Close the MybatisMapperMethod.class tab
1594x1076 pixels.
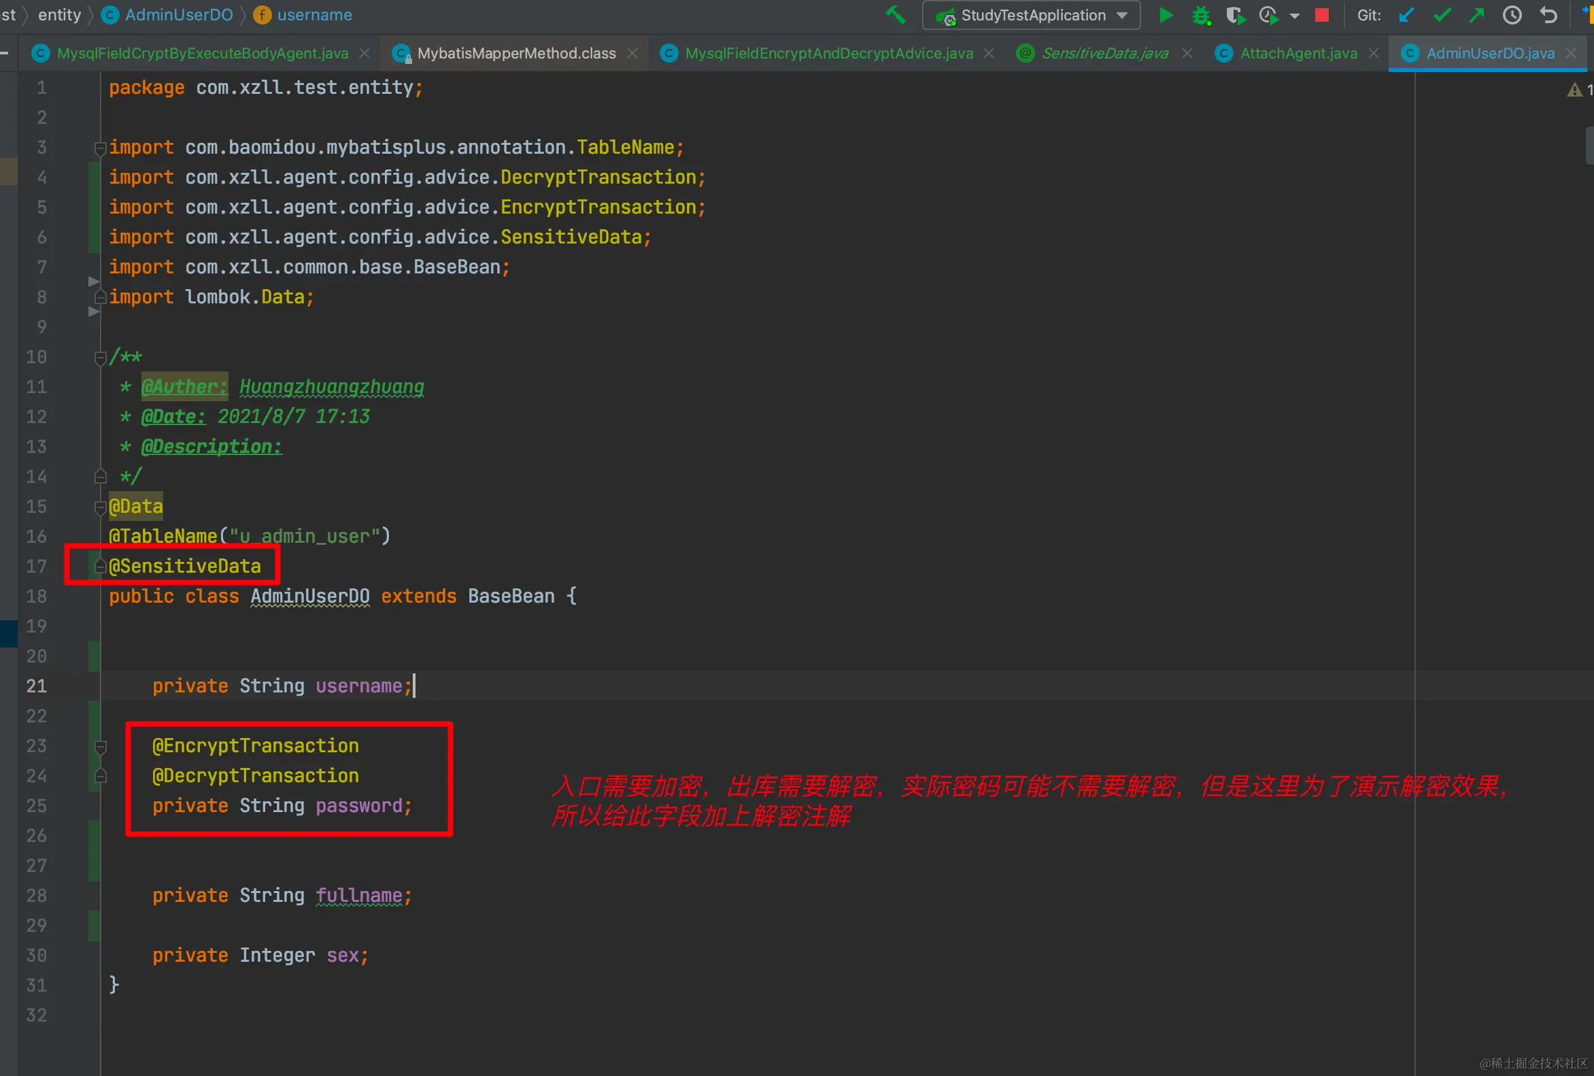coord(632,54)
